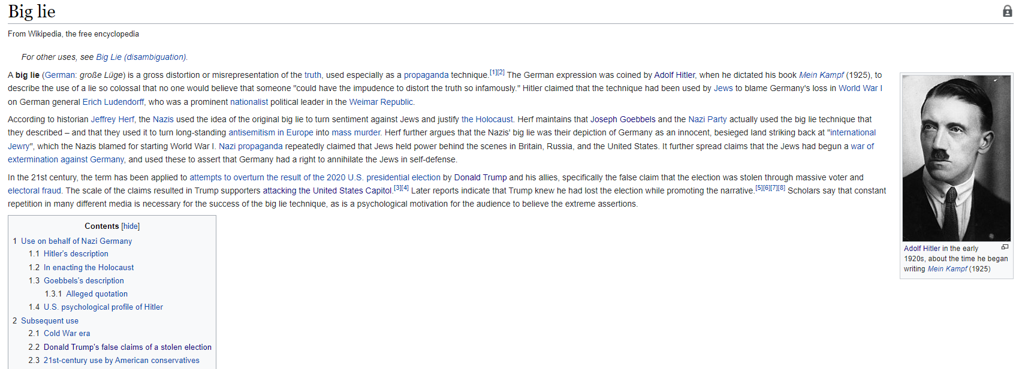Screen dimensions: 1019x369
Task: Click the Nazis link following Jeffrey Herf
Action: coord(163,119)
